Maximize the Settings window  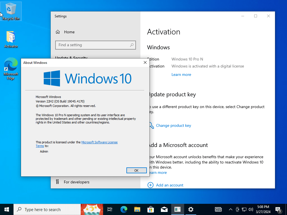tap(256, 16)
